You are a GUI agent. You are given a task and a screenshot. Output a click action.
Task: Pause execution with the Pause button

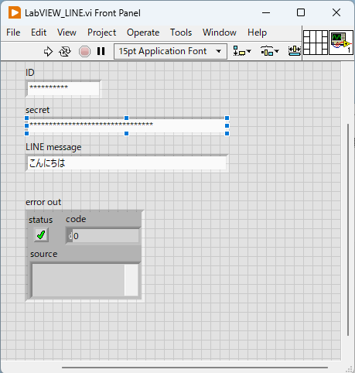(101, 51)
